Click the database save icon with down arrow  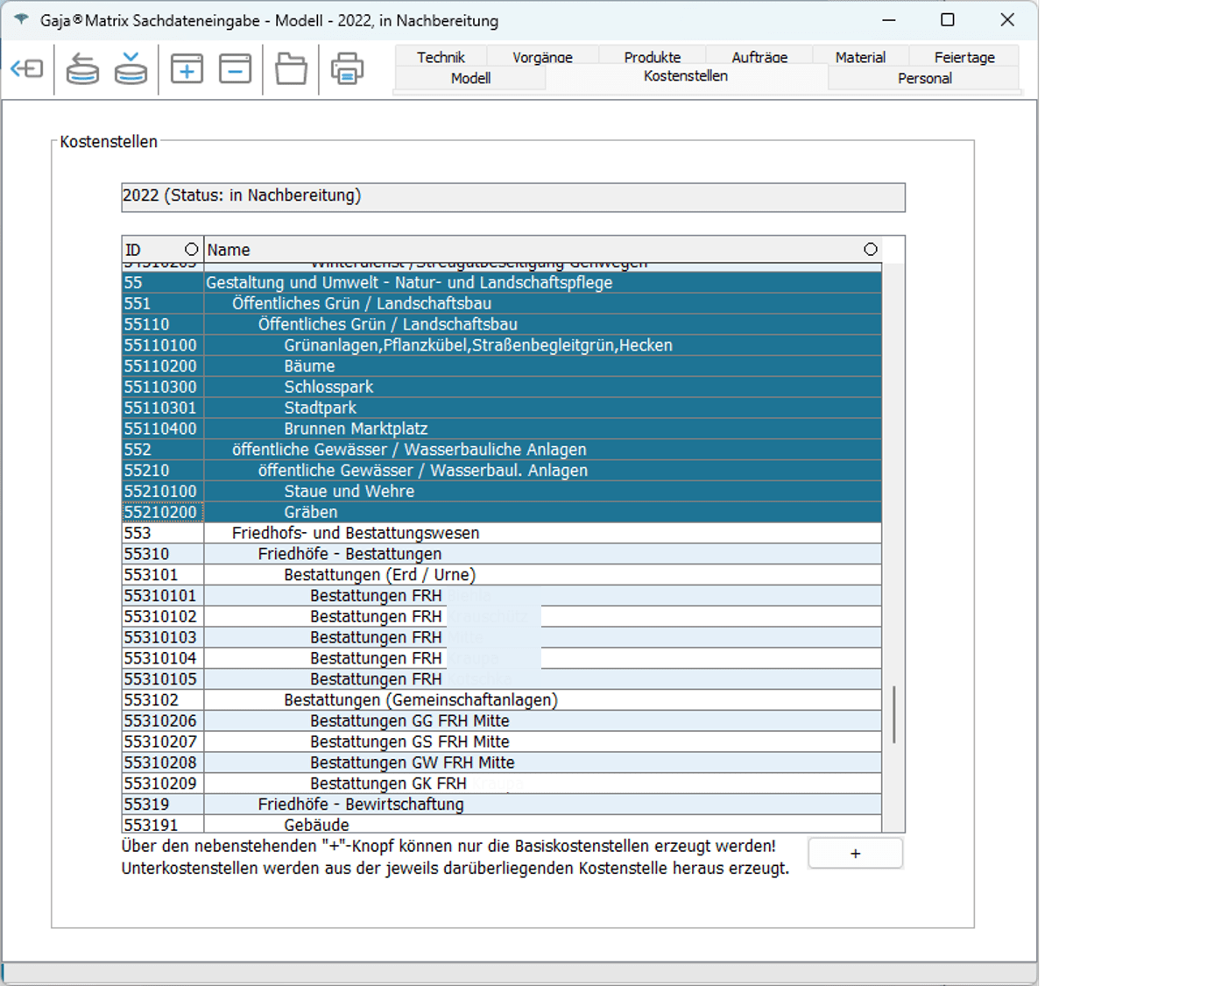tap(131, 68)
